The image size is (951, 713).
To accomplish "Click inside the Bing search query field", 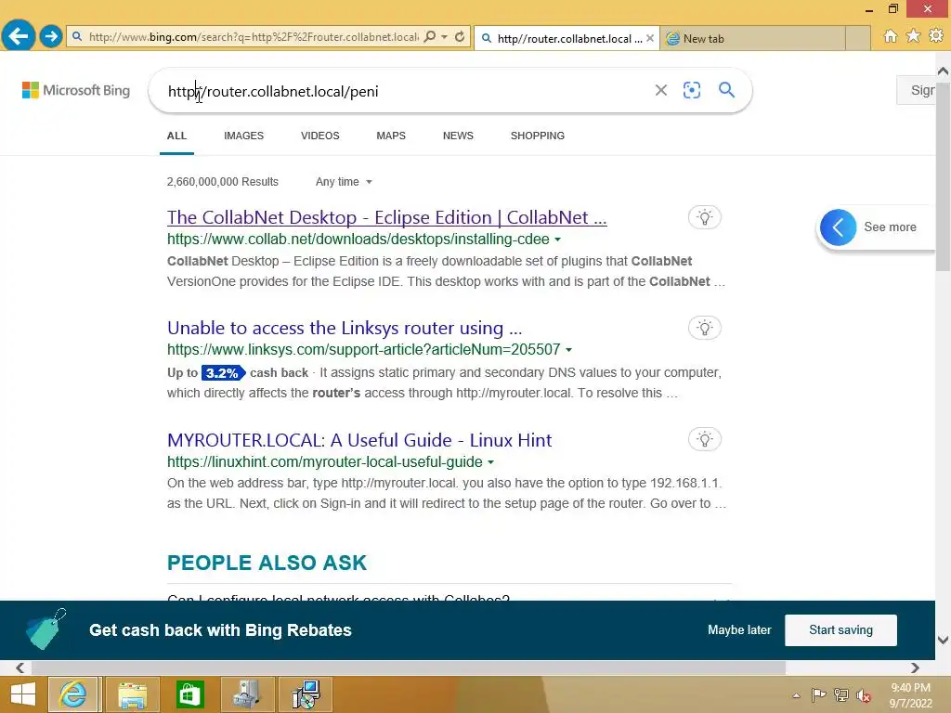I will tap(400, 91).
